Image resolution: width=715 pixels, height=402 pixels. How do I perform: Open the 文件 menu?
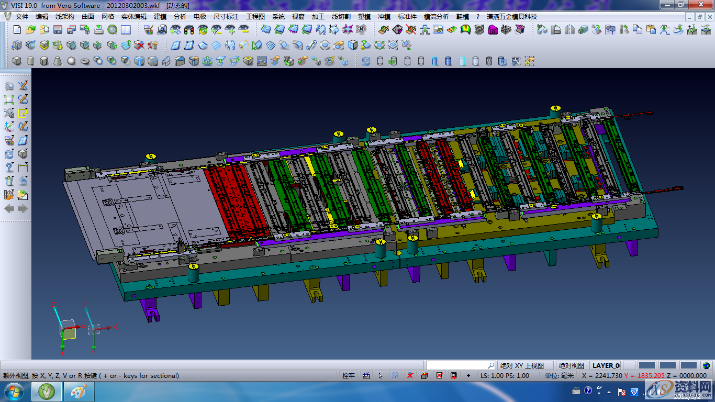coord(22,17)
